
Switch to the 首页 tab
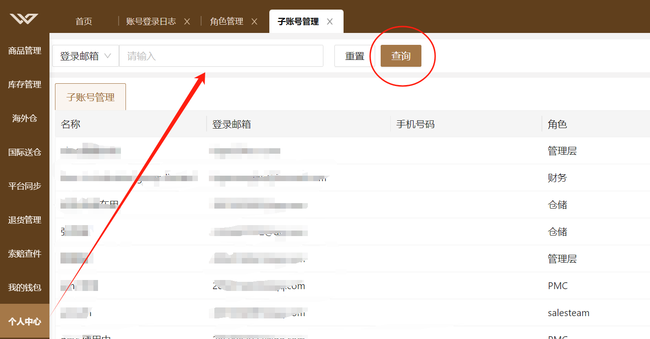tap(84, 22)
